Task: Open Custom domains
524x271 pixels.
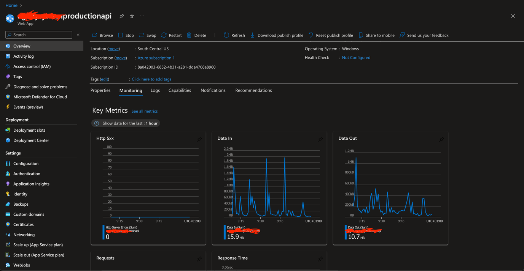Action: pyautogui.click(x=29, y=214)
